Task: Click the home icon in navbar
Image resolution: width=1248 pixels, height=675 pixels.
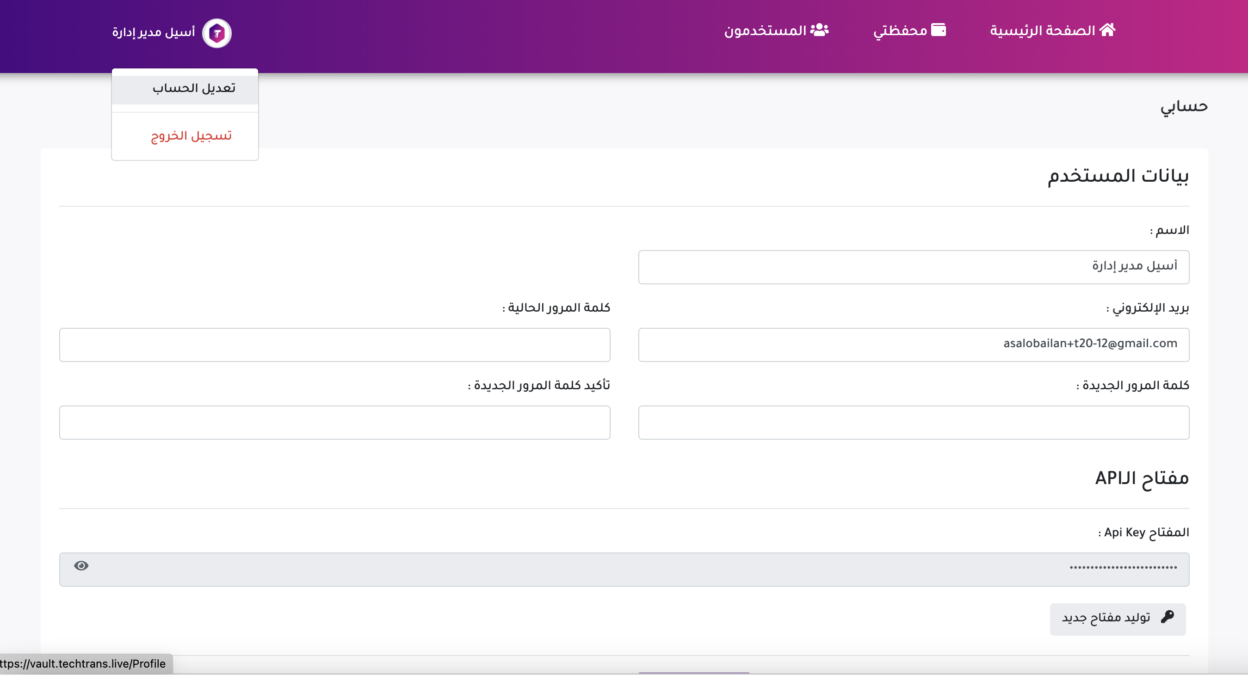Action: 1107,30
